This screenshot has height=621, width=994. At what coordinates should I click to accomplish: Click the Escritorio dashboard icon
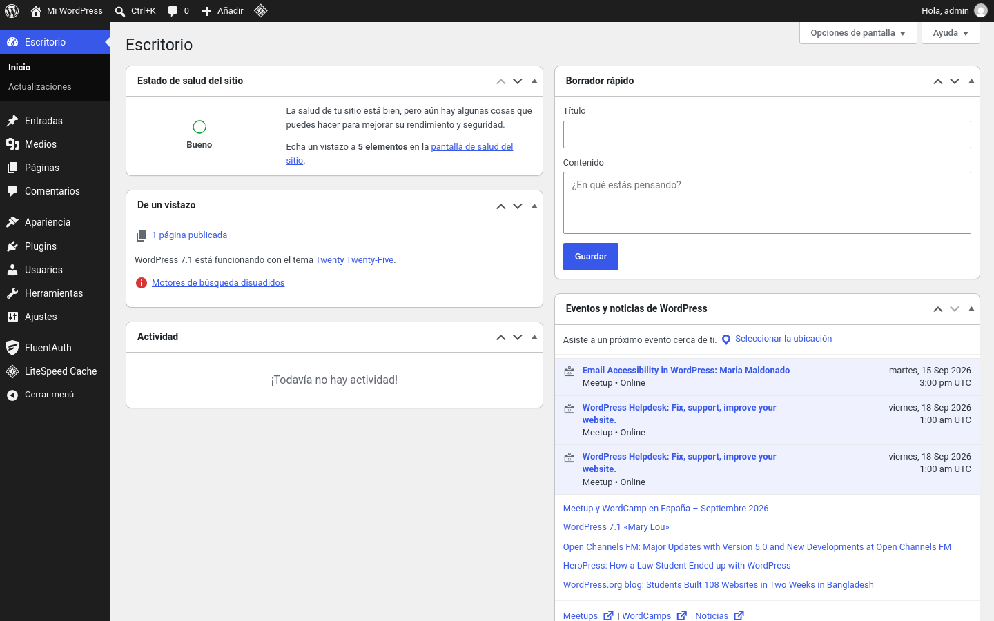12,42
